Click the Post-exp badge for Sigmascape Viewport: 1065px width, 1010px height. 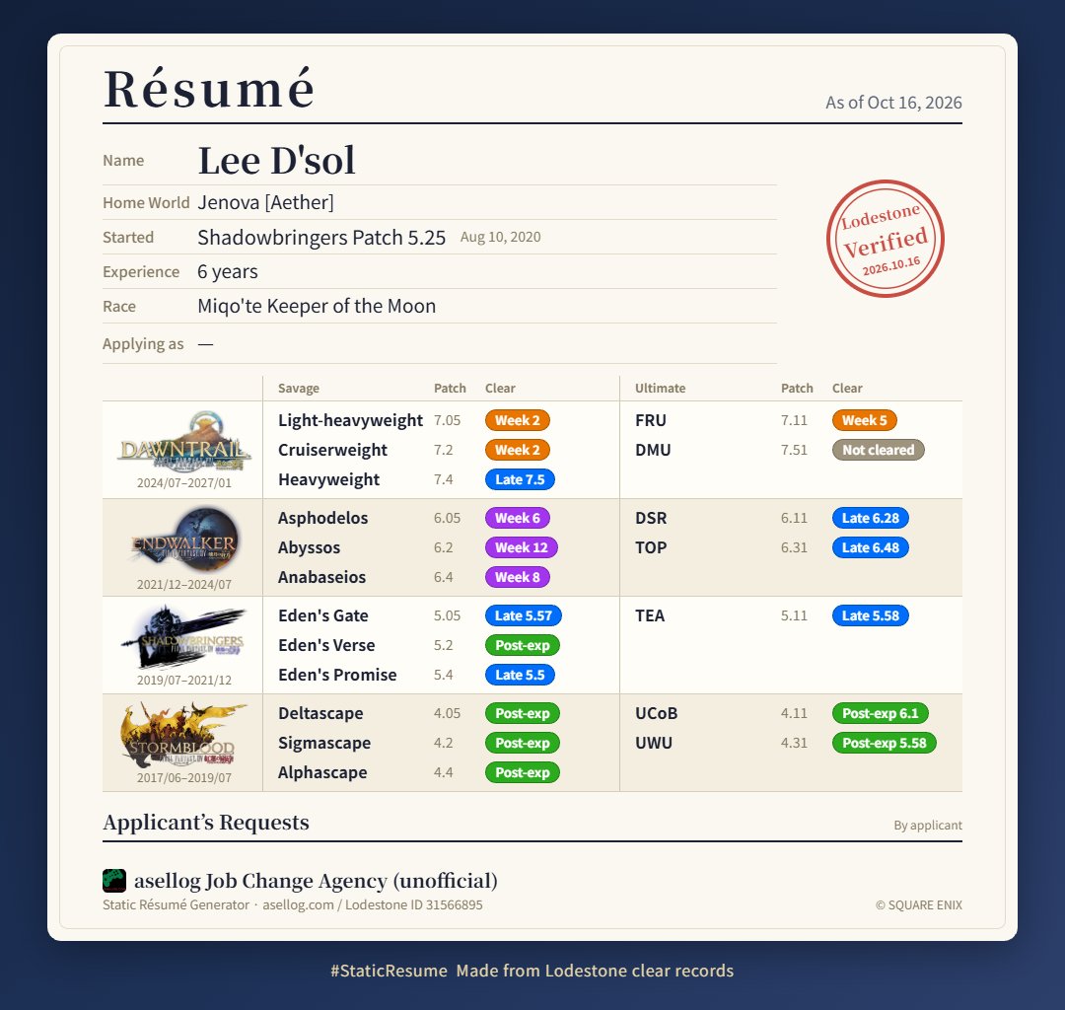(x=523, y=743)
